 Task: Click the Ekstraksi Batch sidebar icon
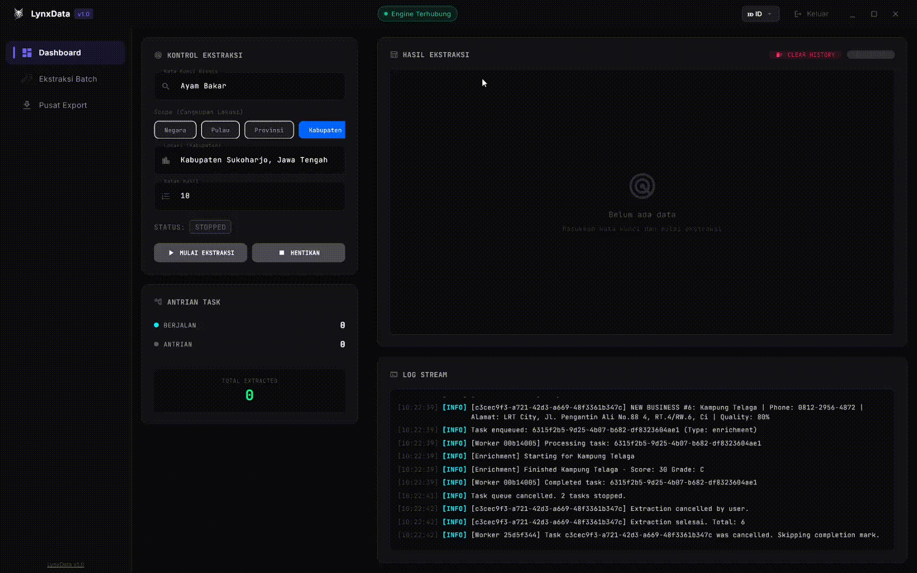(x=27, y=79)
